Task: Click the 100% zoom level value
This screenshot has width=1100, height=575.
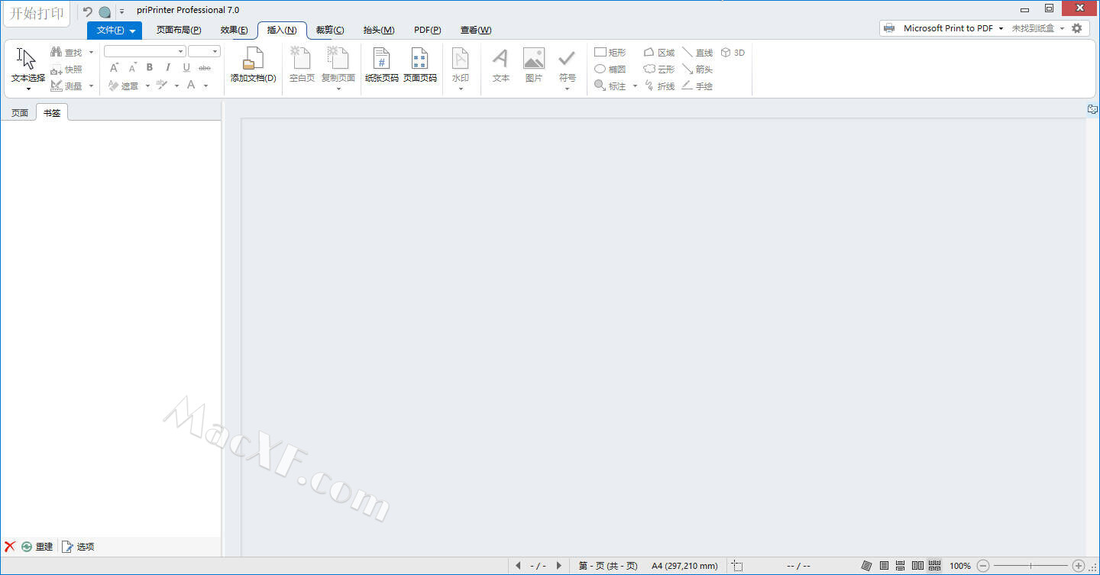Action: [960, 566]
